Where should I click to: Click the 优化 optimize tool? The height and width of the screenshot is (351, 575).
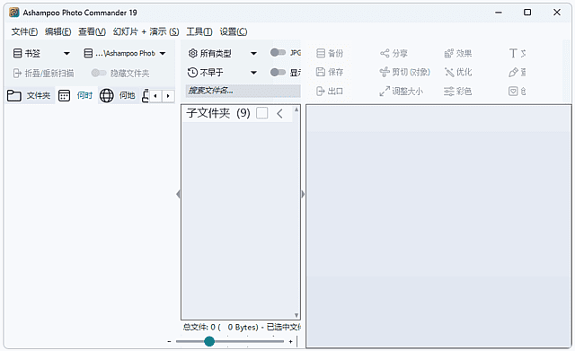[x=457, y=72]
